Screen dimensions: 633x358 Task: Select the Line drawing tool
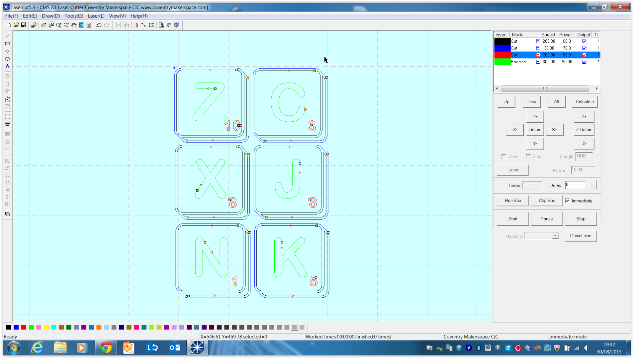[x=7, y=36]
